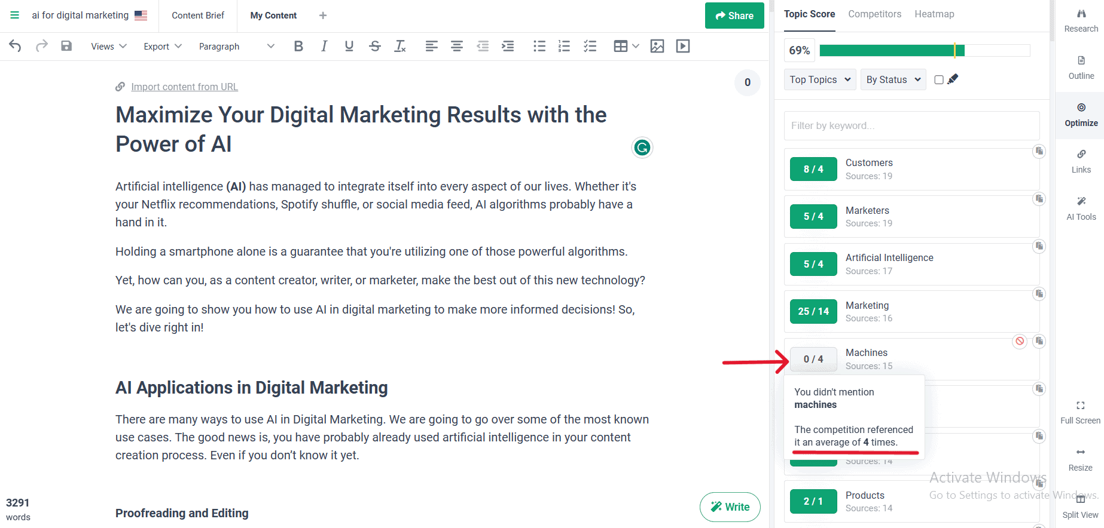Open the By Status dropdown

pos(893,79)
